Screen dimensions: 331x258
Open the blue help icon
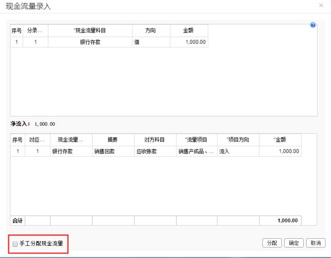click(313, 25)
